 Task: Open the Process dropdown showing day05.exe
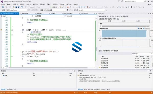pos(17,10)
